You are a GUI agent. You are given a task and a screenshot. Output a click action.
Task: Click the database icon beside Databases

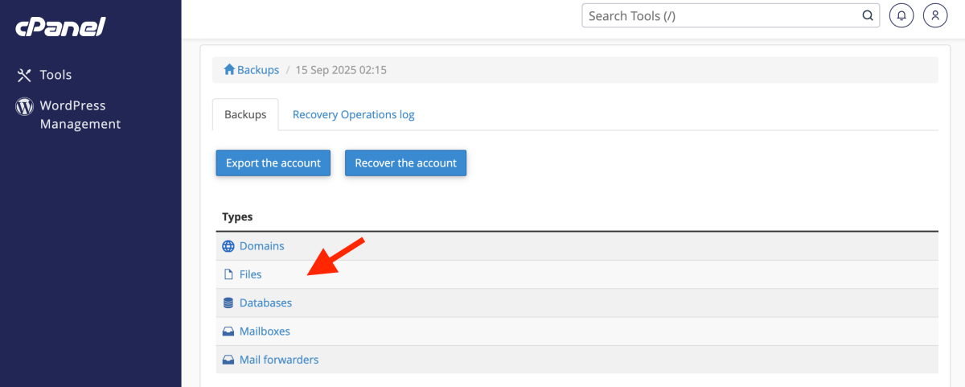(x=228, y=303)
